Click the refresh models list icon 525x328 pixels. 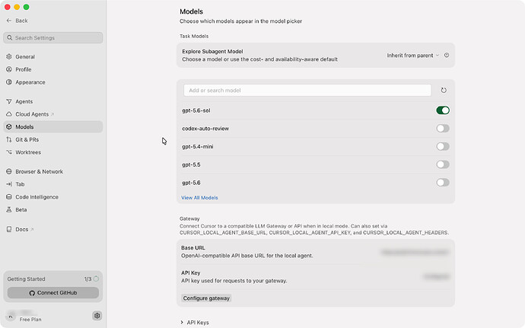click(444, 90)
